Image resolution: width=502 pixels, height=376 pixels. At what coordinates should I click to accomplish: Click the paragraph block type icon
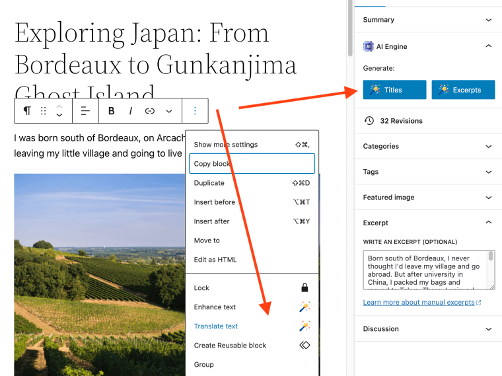click(27, 111)
